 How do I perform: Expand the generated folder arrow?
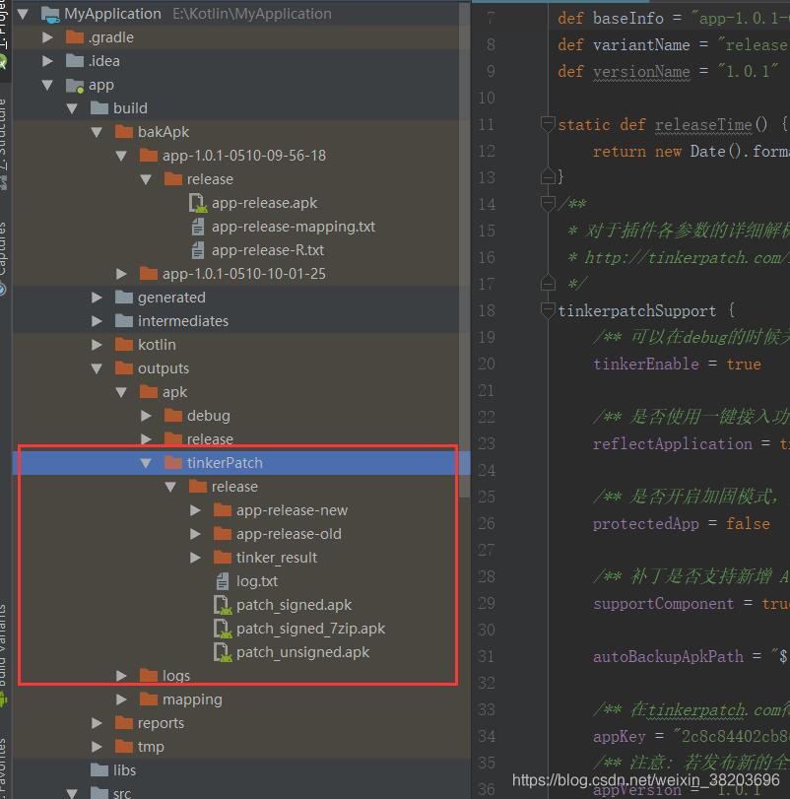point(97,298)
